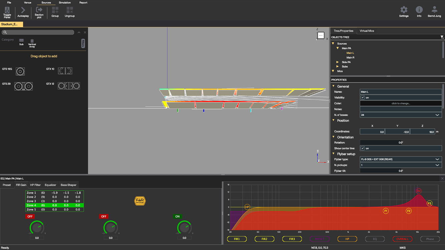Open Settings gear icon
The height and width of the screenshot is (250, 445).
tap(404, 10)
